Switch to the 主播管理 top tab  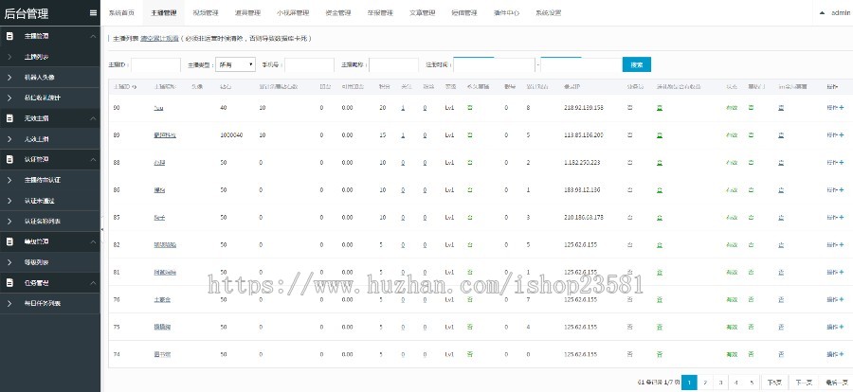click(x=164, y=13)
